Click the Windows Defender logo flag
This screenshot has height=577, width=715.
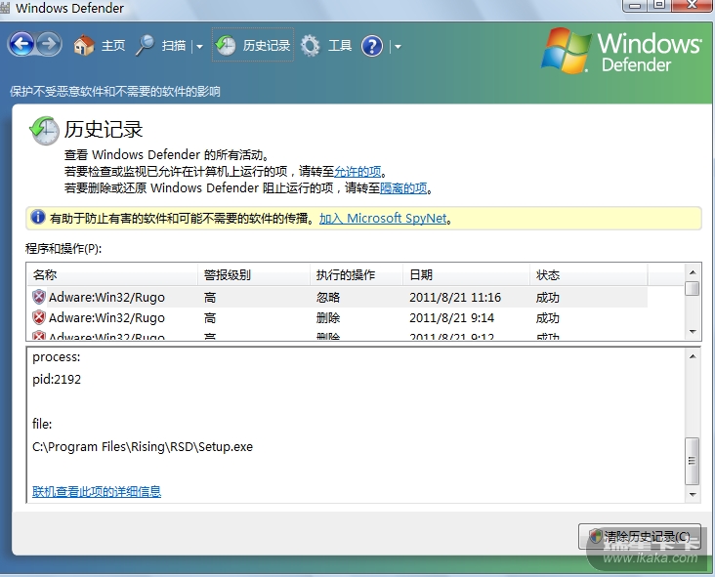(566, 51)
